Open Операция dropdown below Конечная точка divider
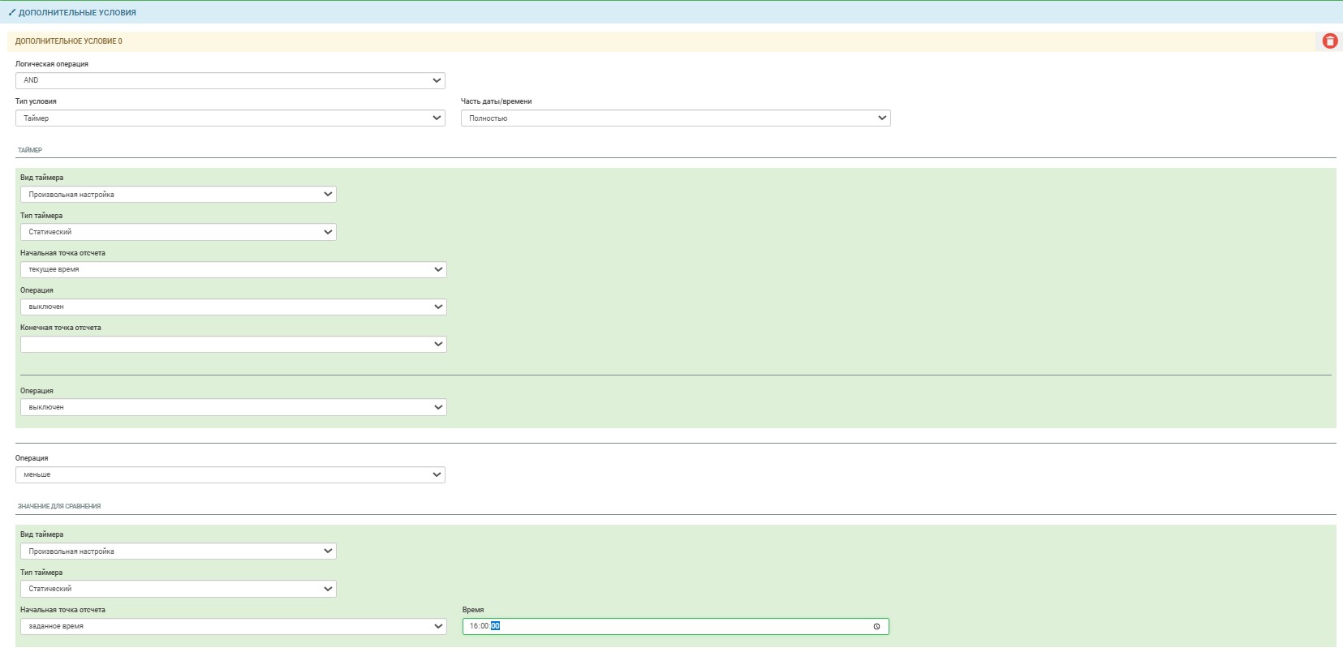The width and height of the screenshot is (1343, 665). coord(233,407)
